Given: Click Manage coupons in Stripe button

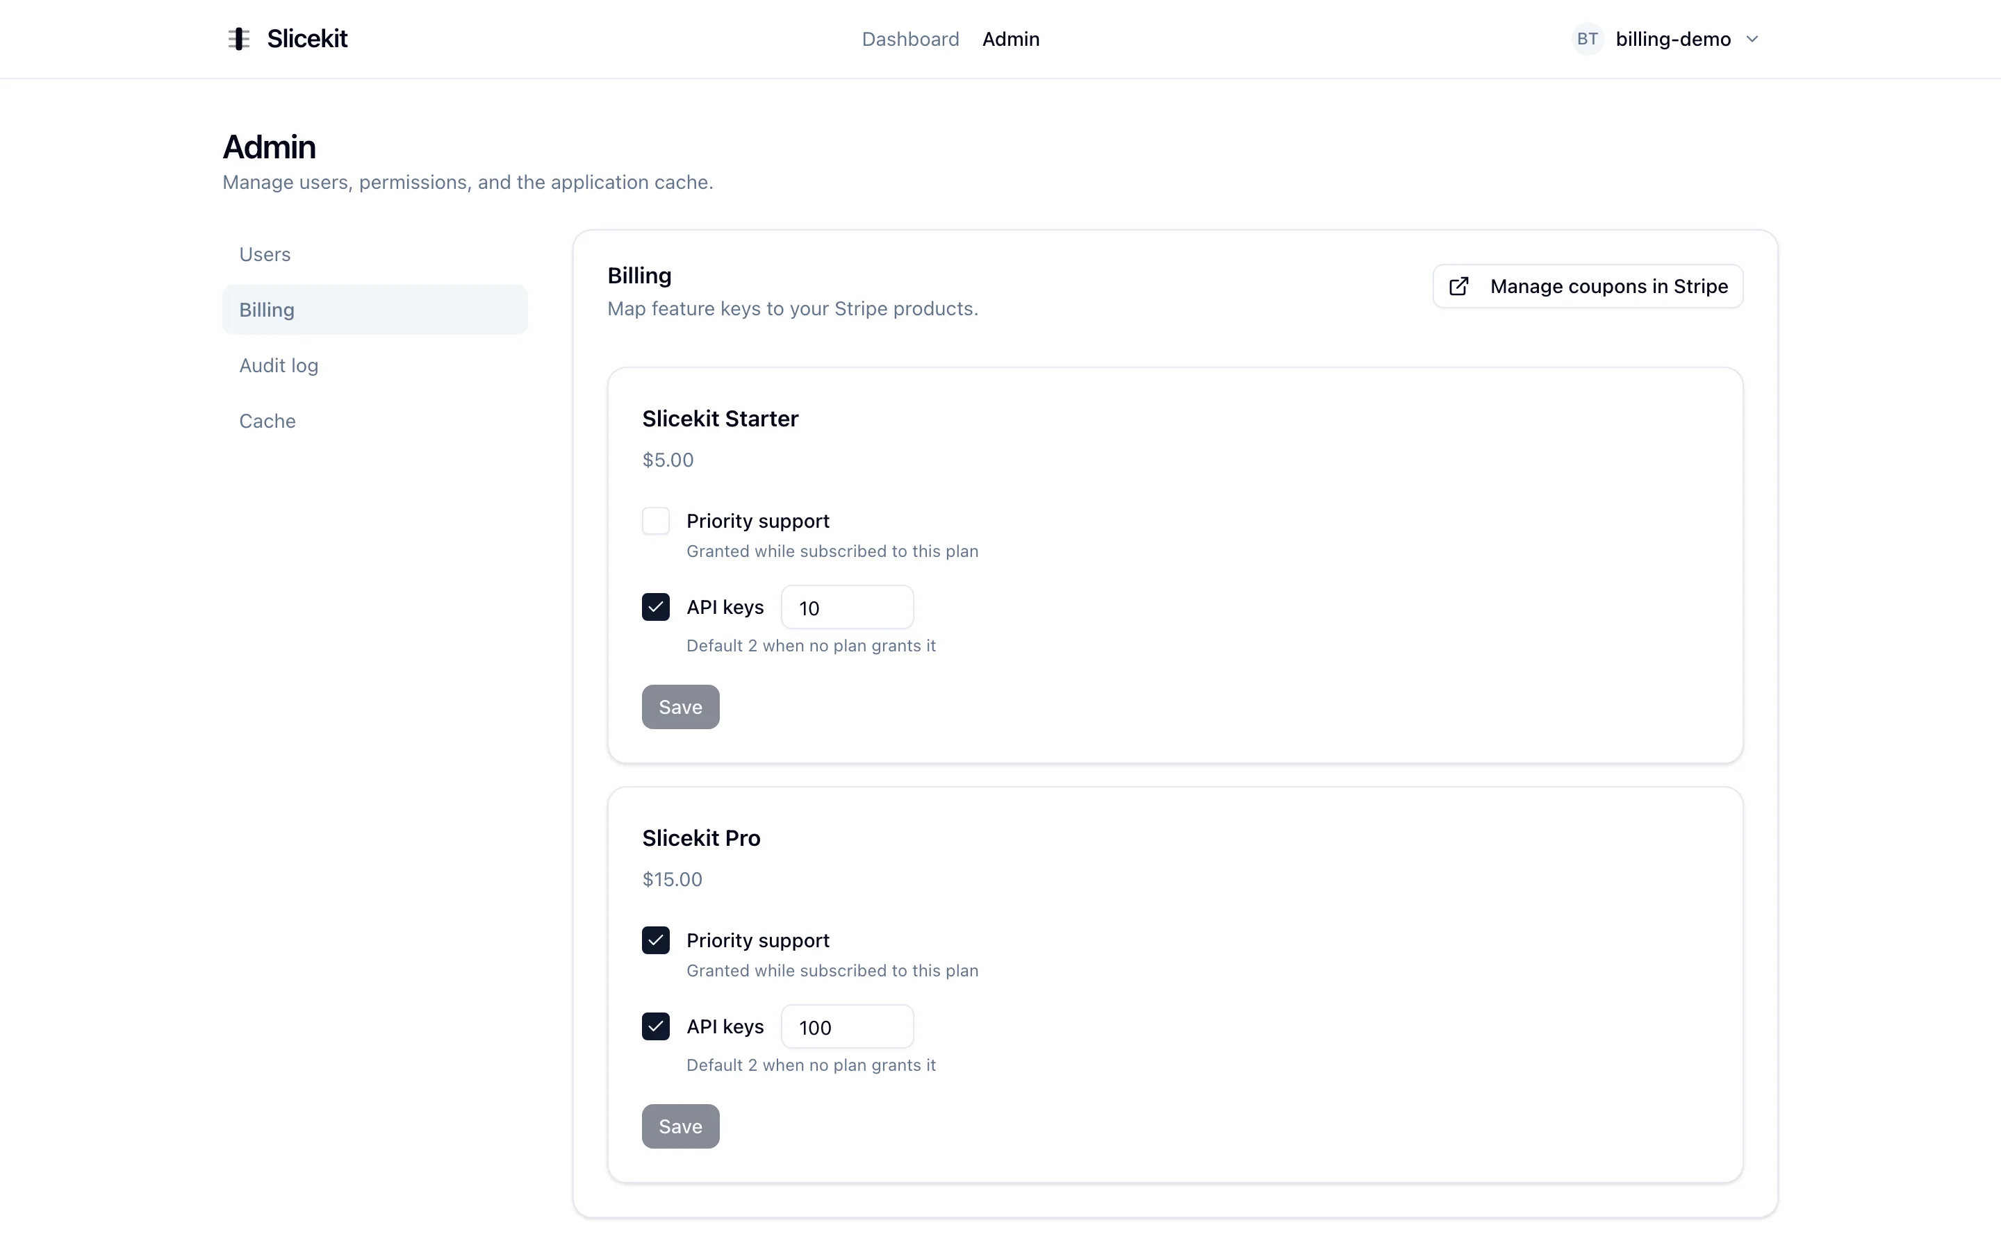Looking at the screenshot, I should pyautogui.click(x=1588, y=286).
